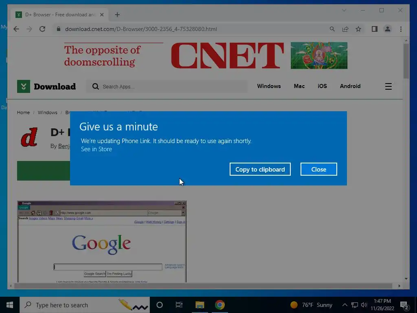
Task: Open the notification center icon
Action: 404,305
